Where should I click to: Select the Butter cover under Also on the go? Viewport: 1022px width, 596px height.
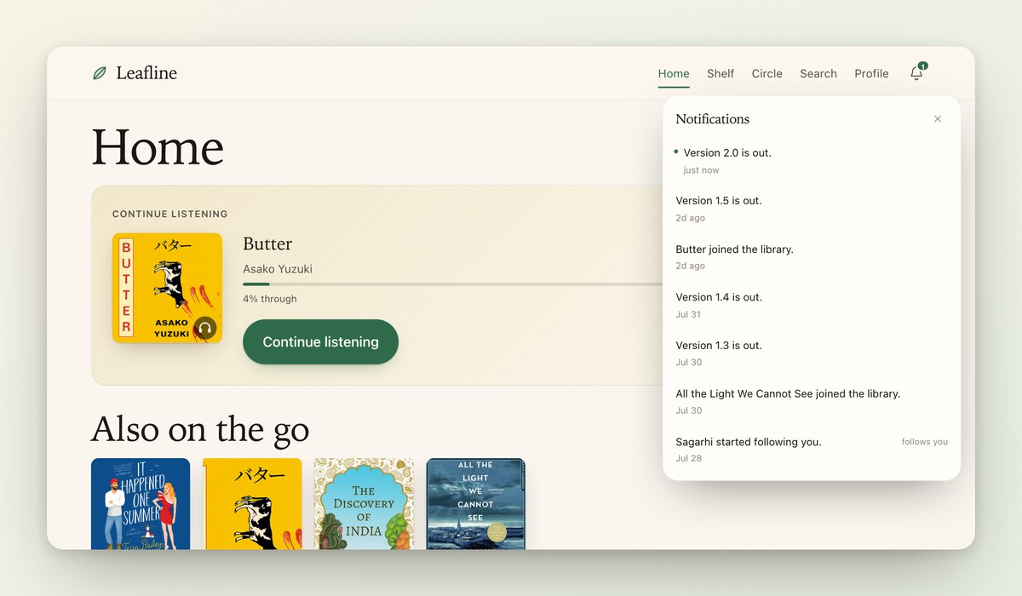point(252,504)
